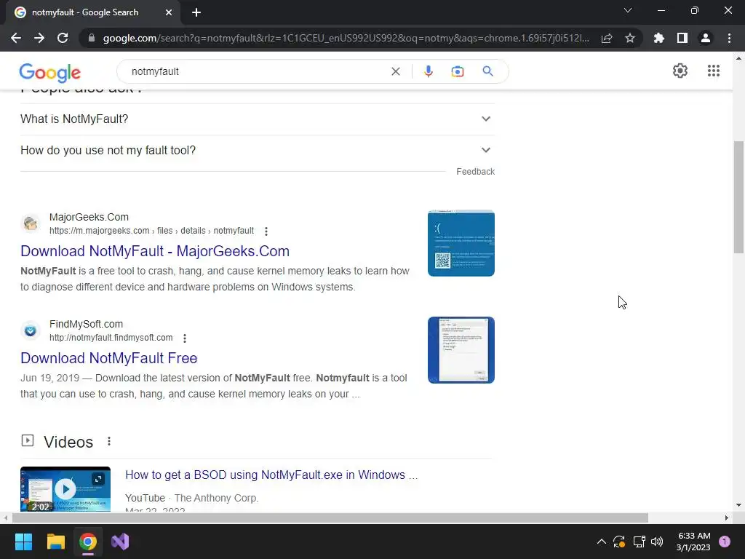This screenshot has width=745, height=559.
Task: Click scroll-right arrow of horizontal scrollbar
Action: tap(726, 518)
